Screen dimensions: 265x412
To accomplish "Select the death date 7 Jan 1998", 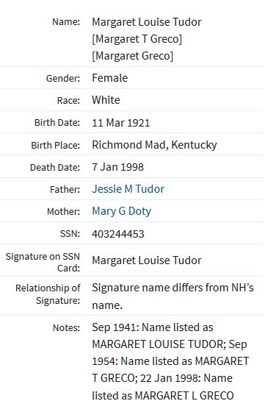I will pyautogui.click(x=117, y=167).
